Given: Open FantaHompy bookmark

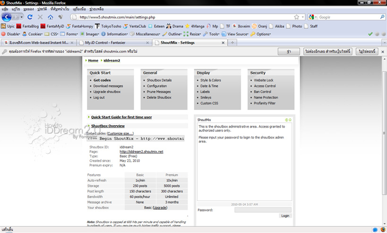Looking at the screenshot, I should coord(79,26).
